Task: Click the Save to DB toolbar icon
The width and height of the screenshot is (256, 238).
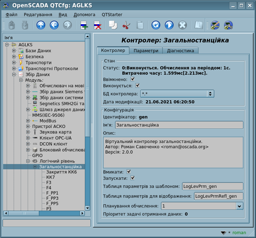Action: tap(25, 25)
